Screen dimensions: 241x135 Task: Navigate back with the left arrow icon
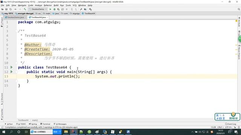pyautogui.click(x=15, y=9)
